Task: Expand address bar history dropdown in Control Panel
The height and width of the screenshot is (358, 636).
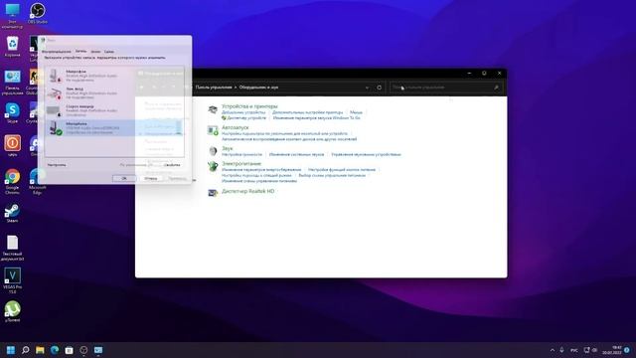Action: pyautogui.click(x=367, y=88)
